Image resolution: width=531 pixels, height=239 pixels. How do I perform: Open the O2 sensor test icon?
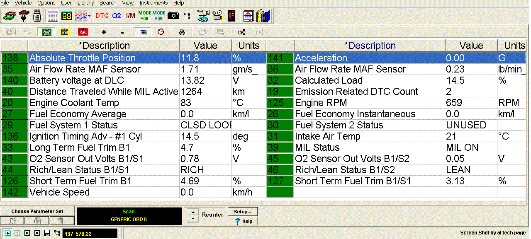[117, 16]
